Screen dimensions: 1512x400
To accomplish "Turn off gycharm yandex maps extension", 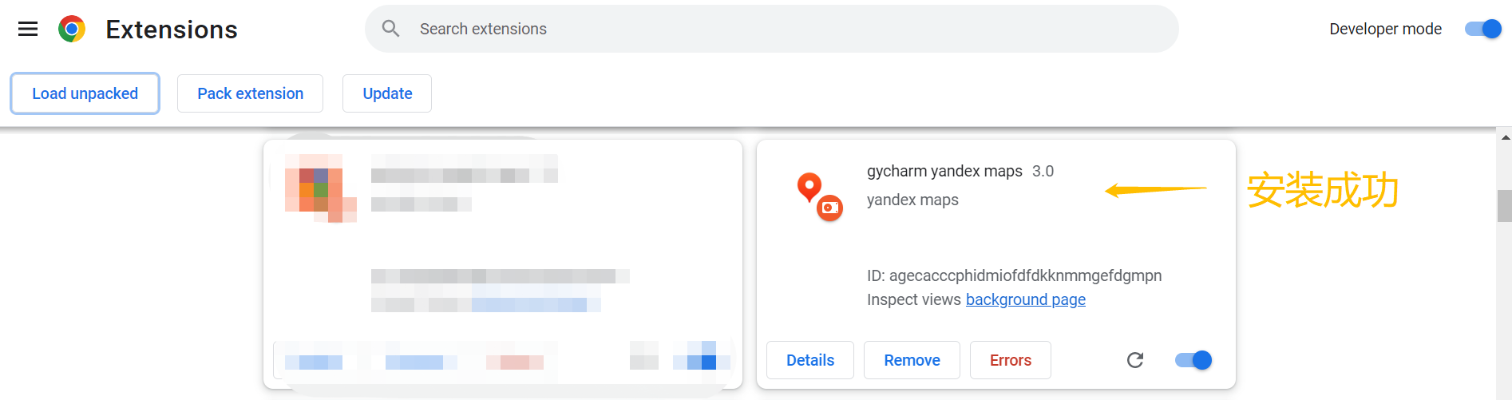I will tap(1193, 360).
